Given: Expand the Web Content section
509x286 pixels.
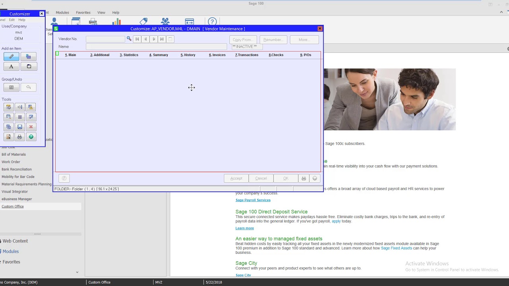Looking at the screenshot, I should pyautogui.click(x=15, y=241).
